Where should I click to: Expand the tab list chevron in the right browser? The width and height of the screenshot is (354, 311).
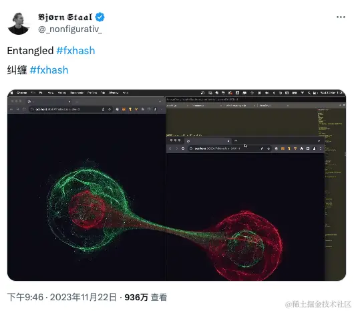319,141
